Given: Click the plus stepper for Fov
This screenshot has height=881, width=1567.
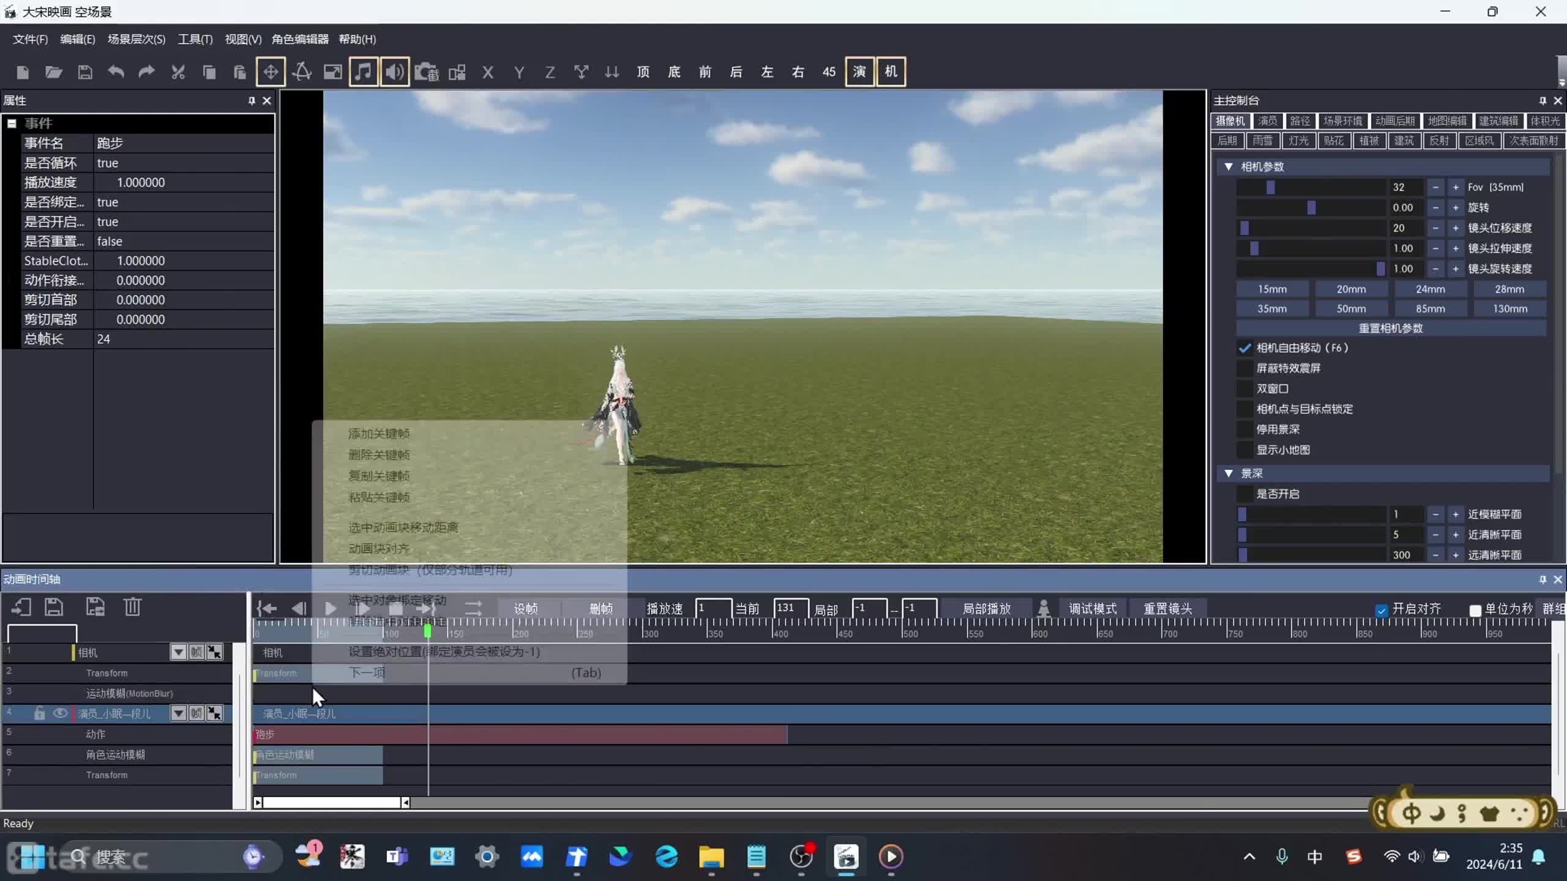Looking at the screenshot, I should (x=1456, y=187).
